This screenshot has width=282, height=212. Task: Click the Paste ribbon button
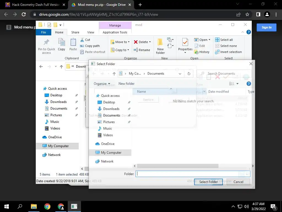point(73,44)
